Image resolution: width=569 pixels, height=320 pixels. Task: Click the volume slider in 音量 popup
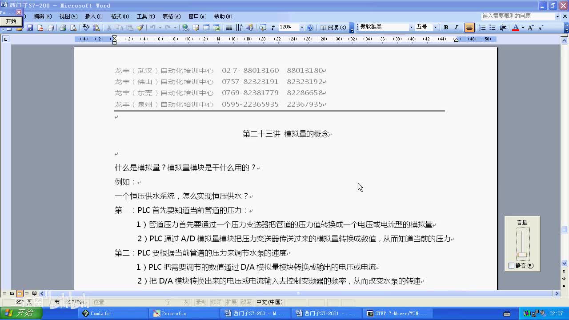[x=522, y=255]
